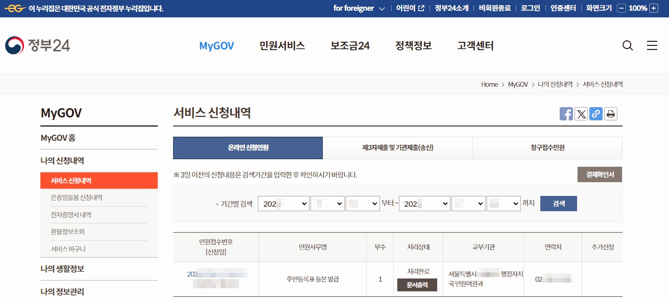Share the page on X
669x302 pixels.
[581, 113]
